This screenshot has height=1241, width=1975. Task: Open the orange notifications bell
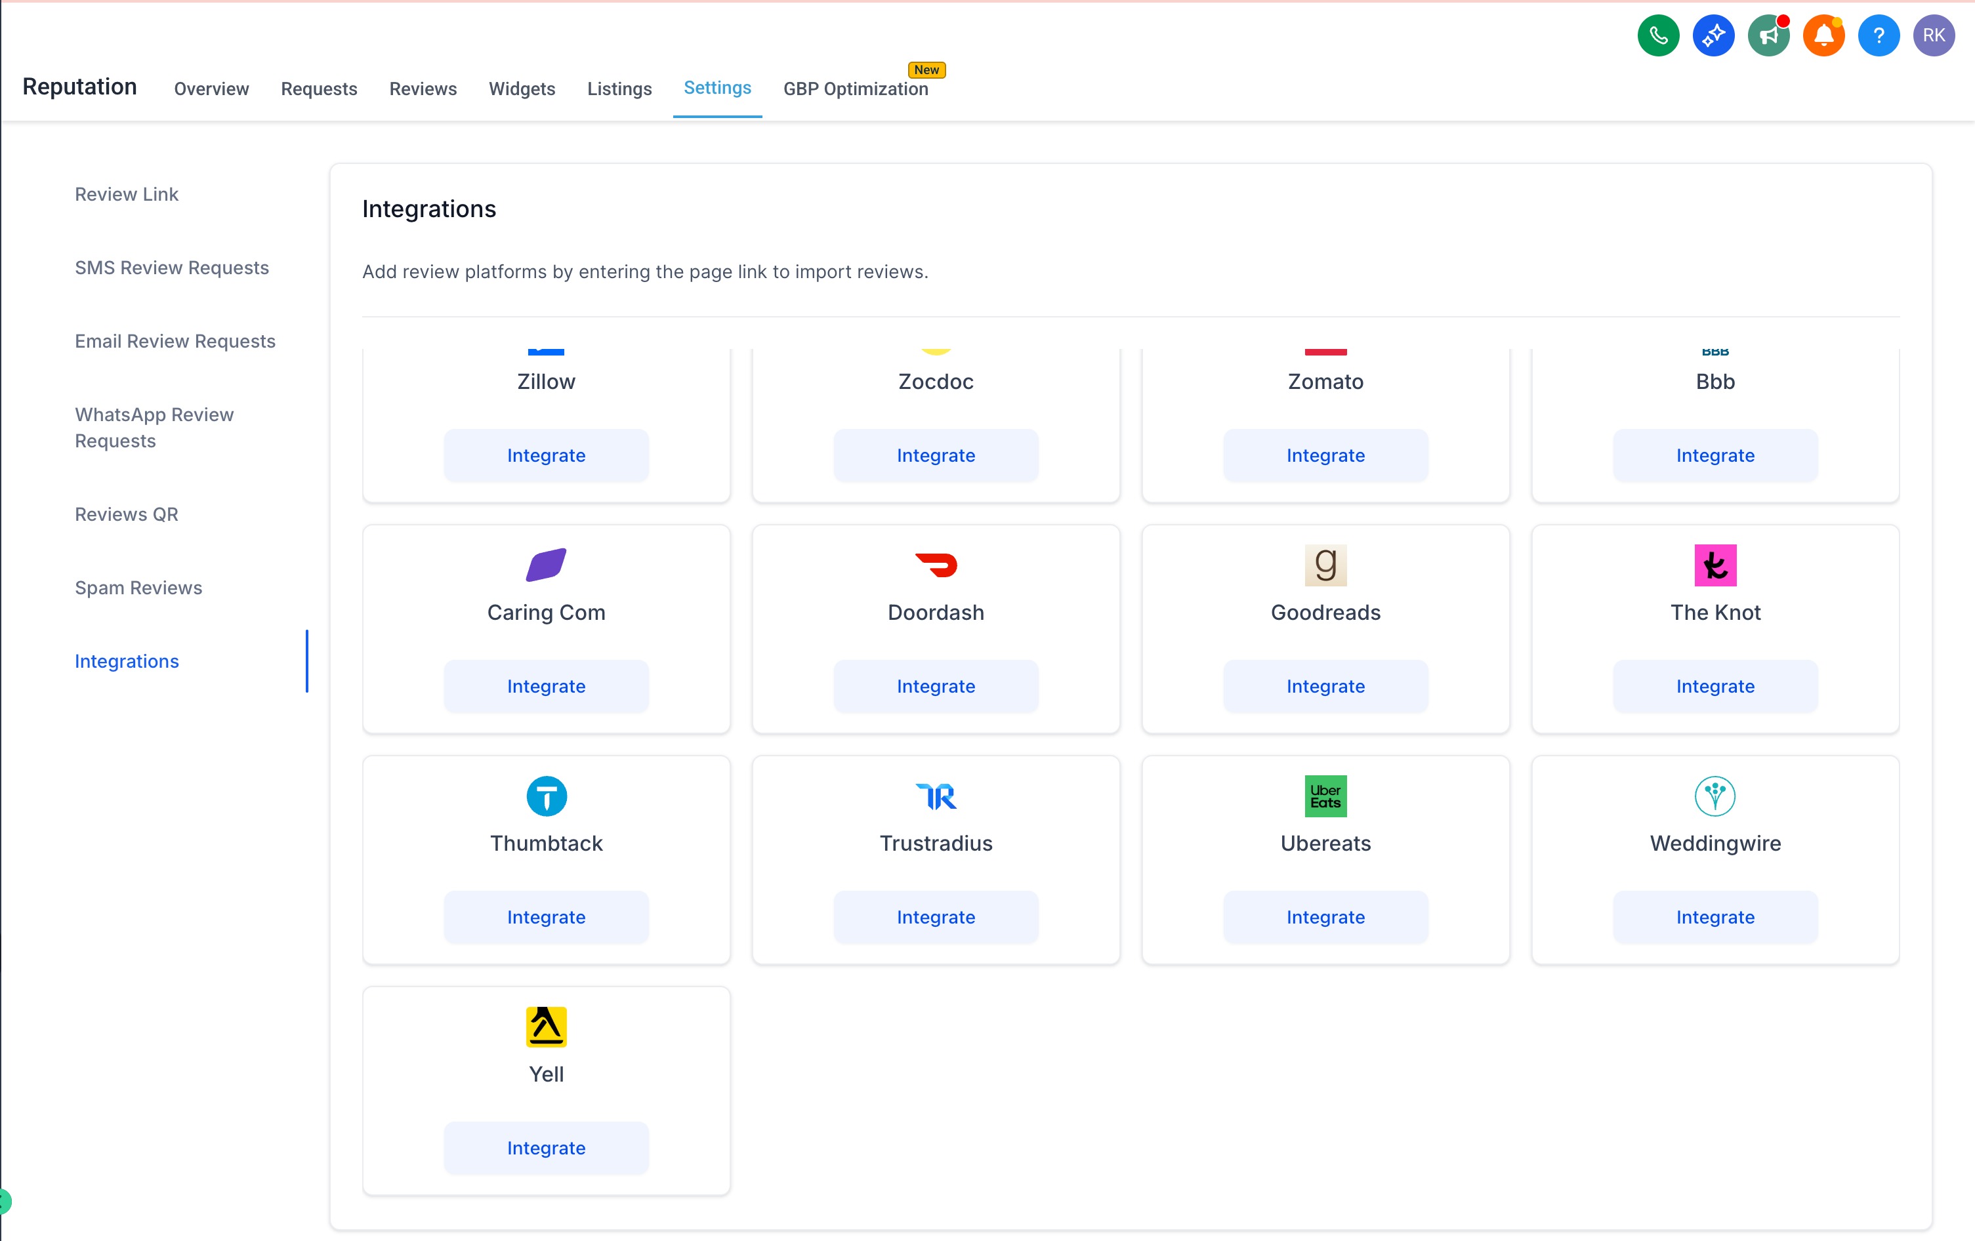click(x=1823, y=35)
